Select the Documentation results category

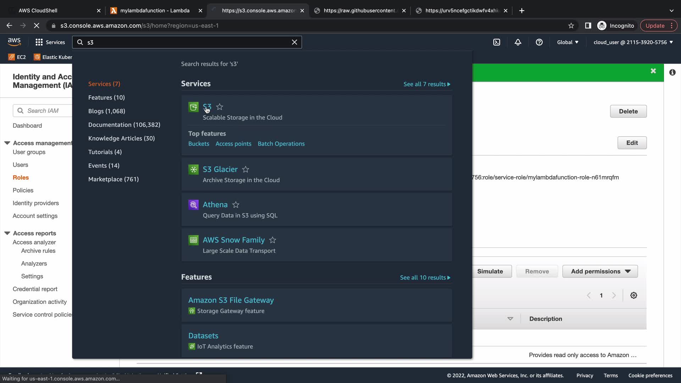coord(124,125)
